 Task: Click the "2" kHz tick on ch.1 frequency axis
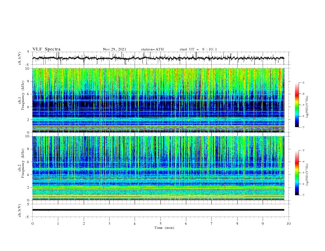[28, 120]
